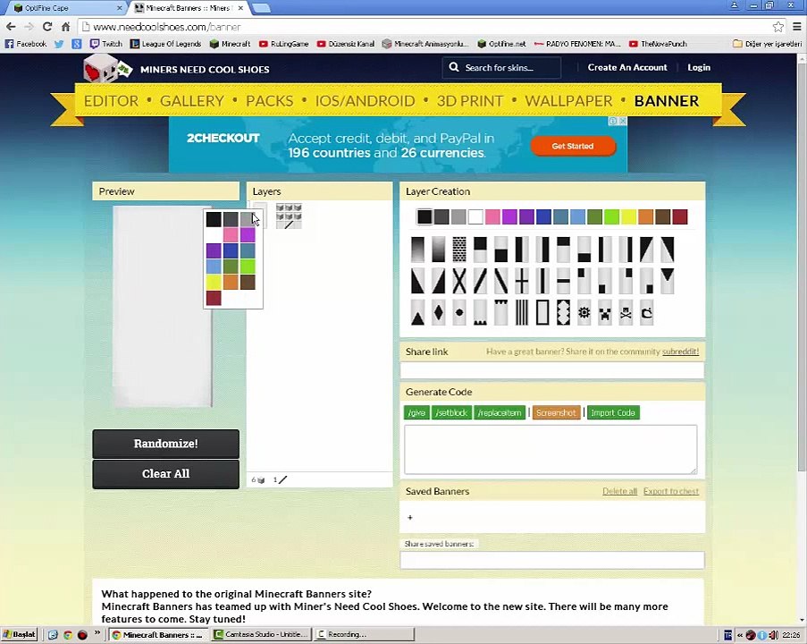
Task: Click the Login link
Action: (699, 67)
